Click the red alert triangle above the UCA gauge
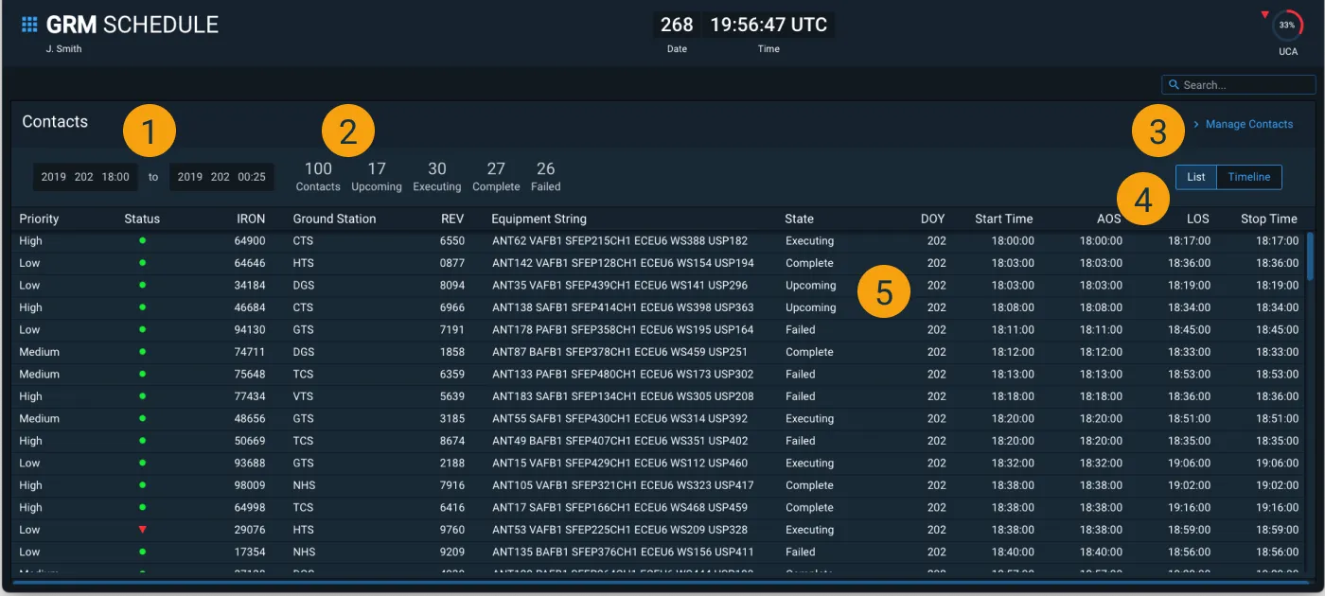This screenshot has height=596, width=1325. tap(1265, 13)
